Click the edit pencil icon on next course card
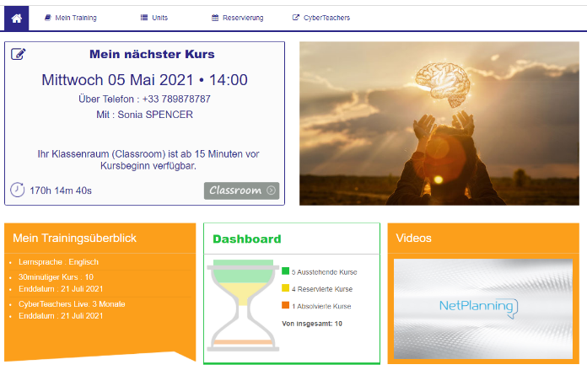 (18, 54)
